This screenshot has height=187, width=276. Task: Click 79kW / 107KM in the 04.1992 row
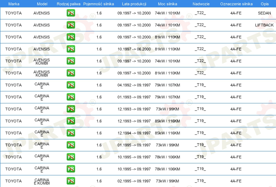tap(167, 85)
